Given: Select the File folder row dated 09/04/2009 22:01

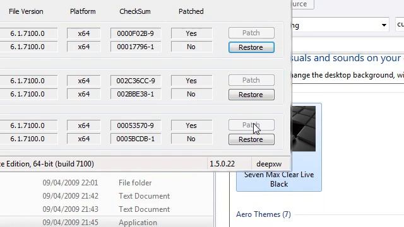Looking at the screenshot, I should pyautogui.click(x=107, y=183).
